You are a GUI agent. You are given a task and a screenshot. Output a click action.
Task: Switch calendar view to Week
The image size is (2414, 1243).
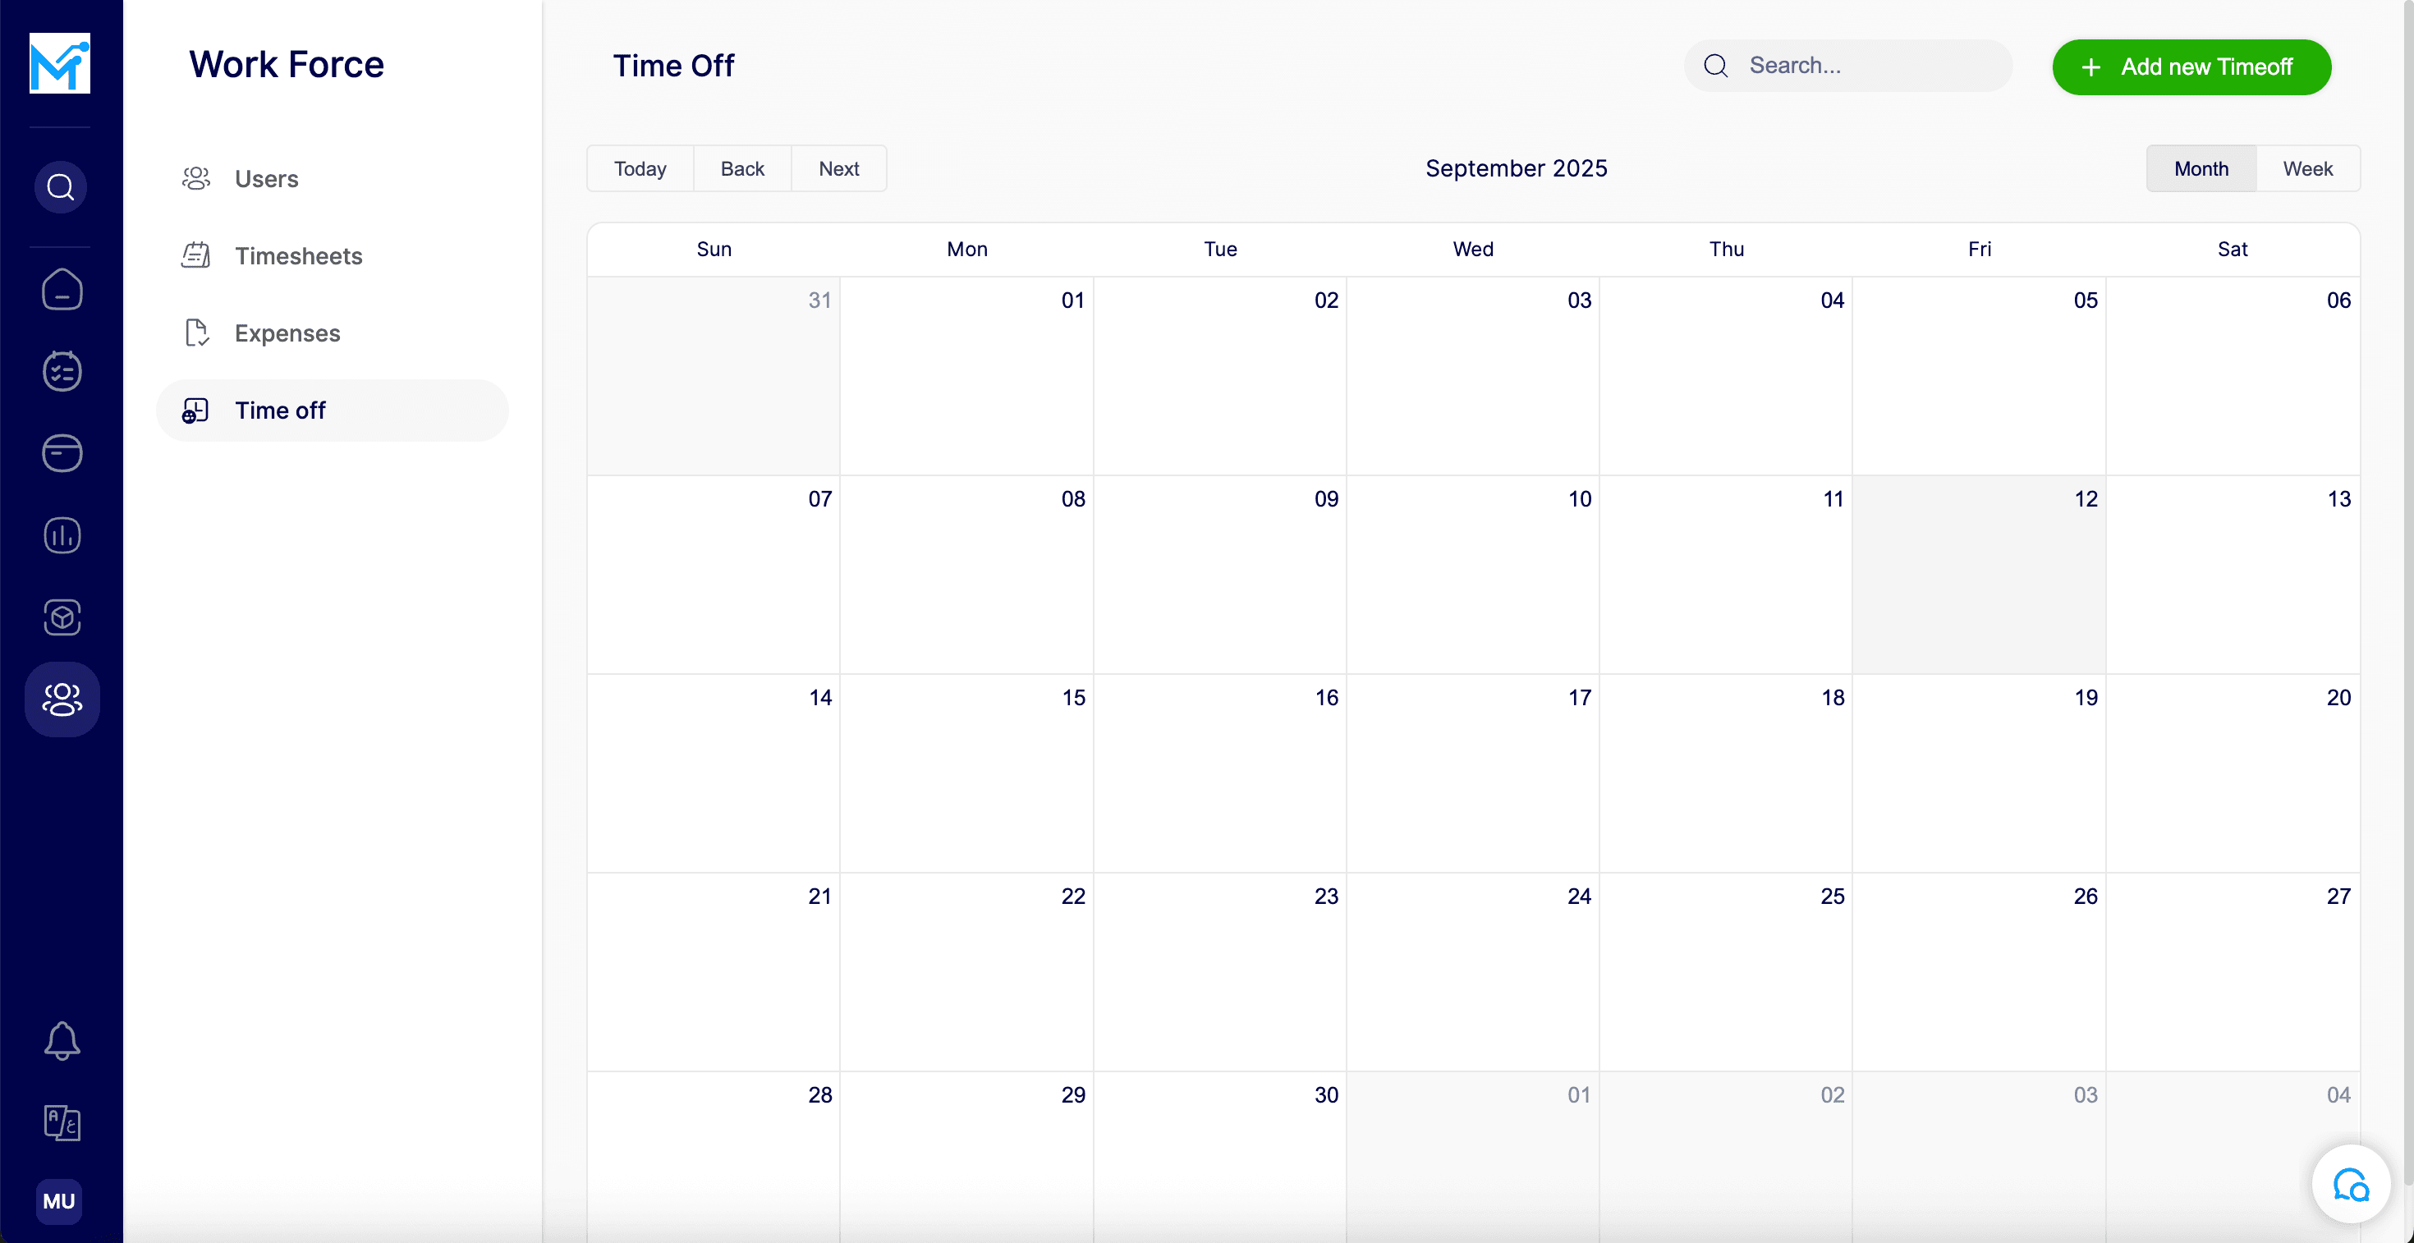click(x=2307, y=167)
